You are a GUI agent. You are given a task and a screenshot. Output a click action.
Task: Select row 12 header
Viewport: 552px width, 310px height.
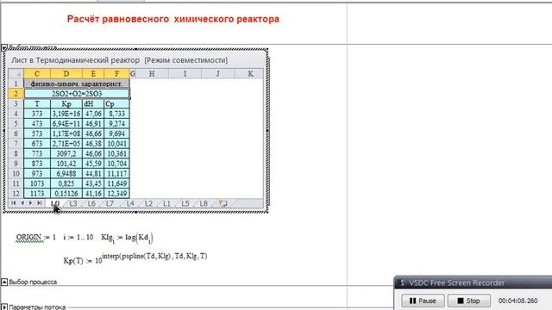point(16,193)
